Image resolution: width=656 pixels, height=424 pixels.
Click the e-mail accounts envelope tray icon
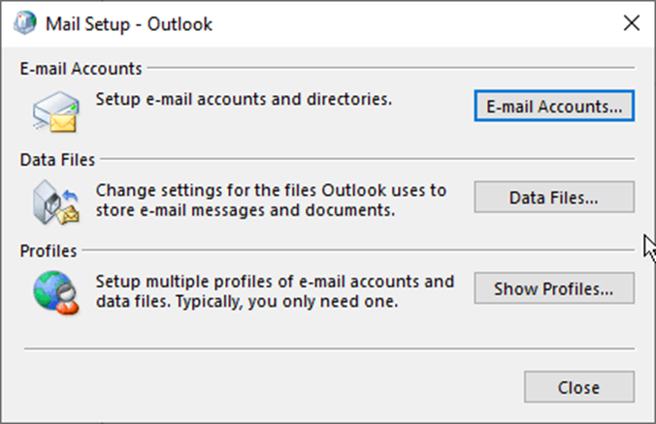[x=56, y=112]
